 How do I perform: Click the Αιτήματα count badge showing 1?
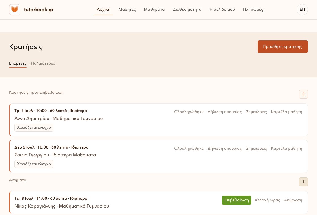pos(303,182)
